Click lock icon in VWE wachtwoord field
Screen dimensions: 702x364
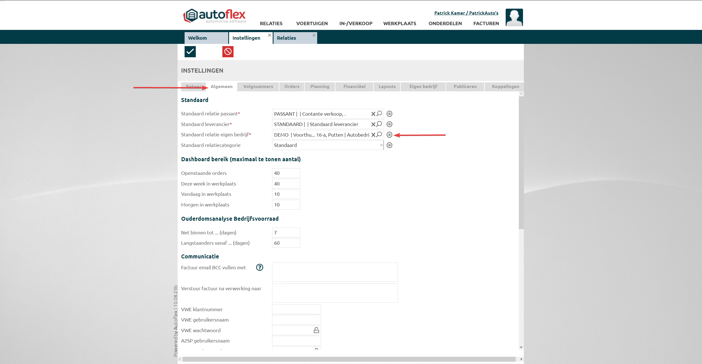tap(316, 330)
